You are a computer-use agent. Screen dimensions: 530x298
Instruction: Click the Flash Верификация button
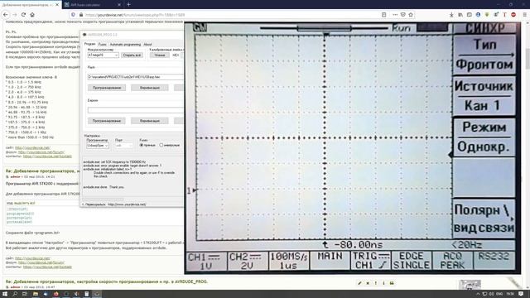click(x=149, y=88)
